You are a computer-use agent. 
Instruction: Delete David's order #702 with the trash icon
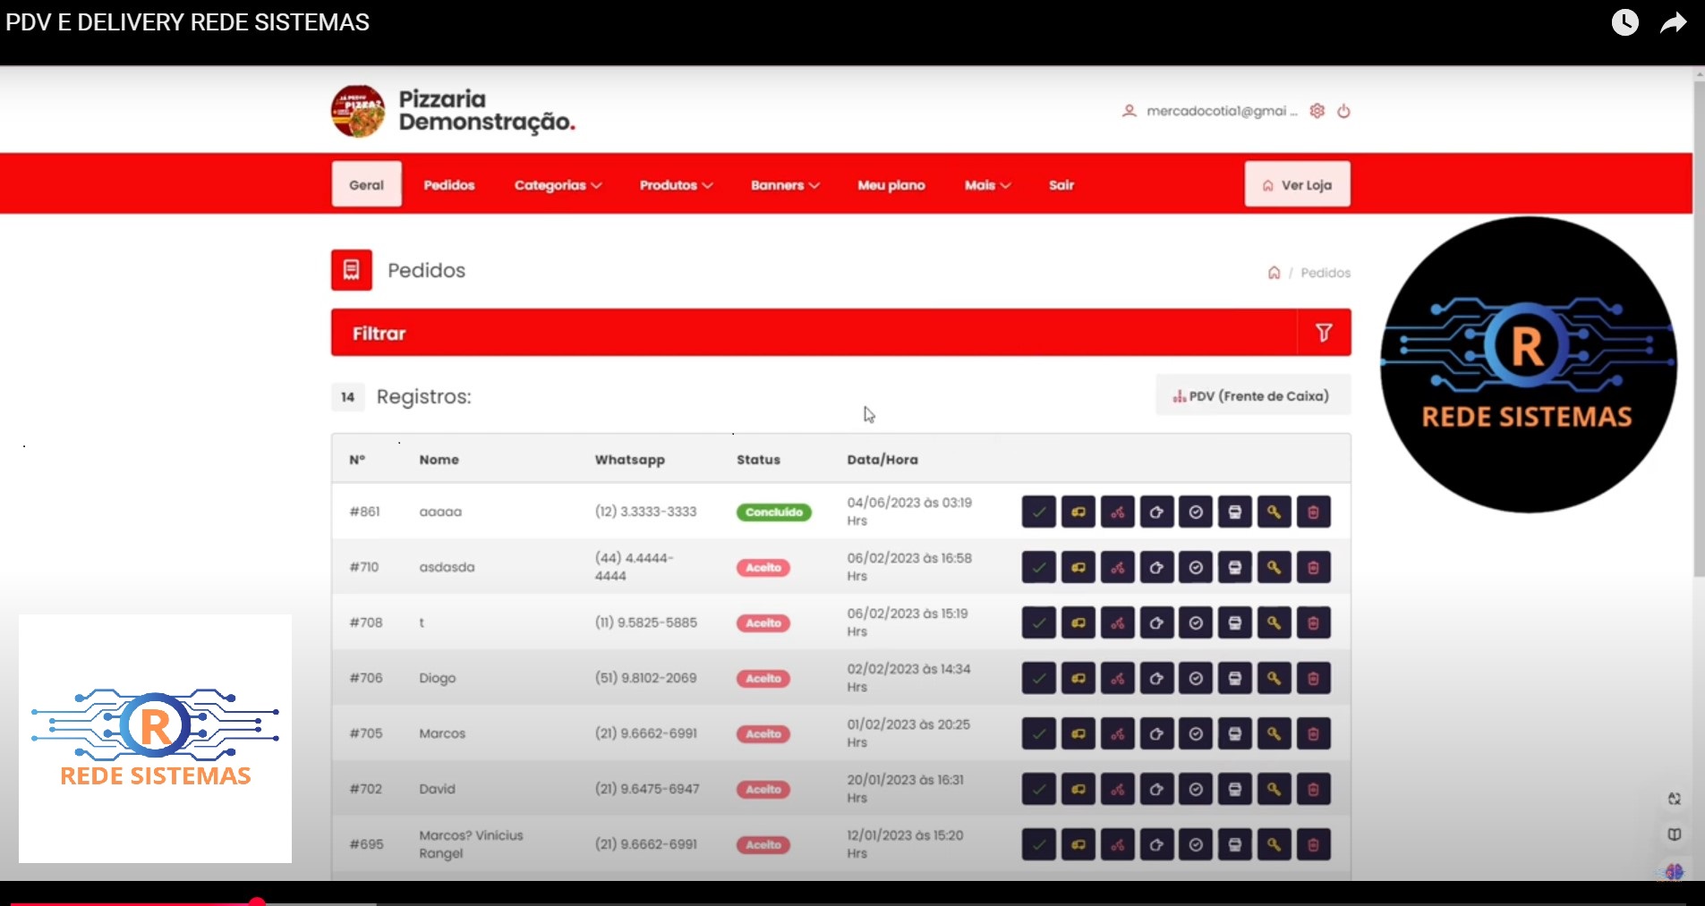tap(1313, 789)
